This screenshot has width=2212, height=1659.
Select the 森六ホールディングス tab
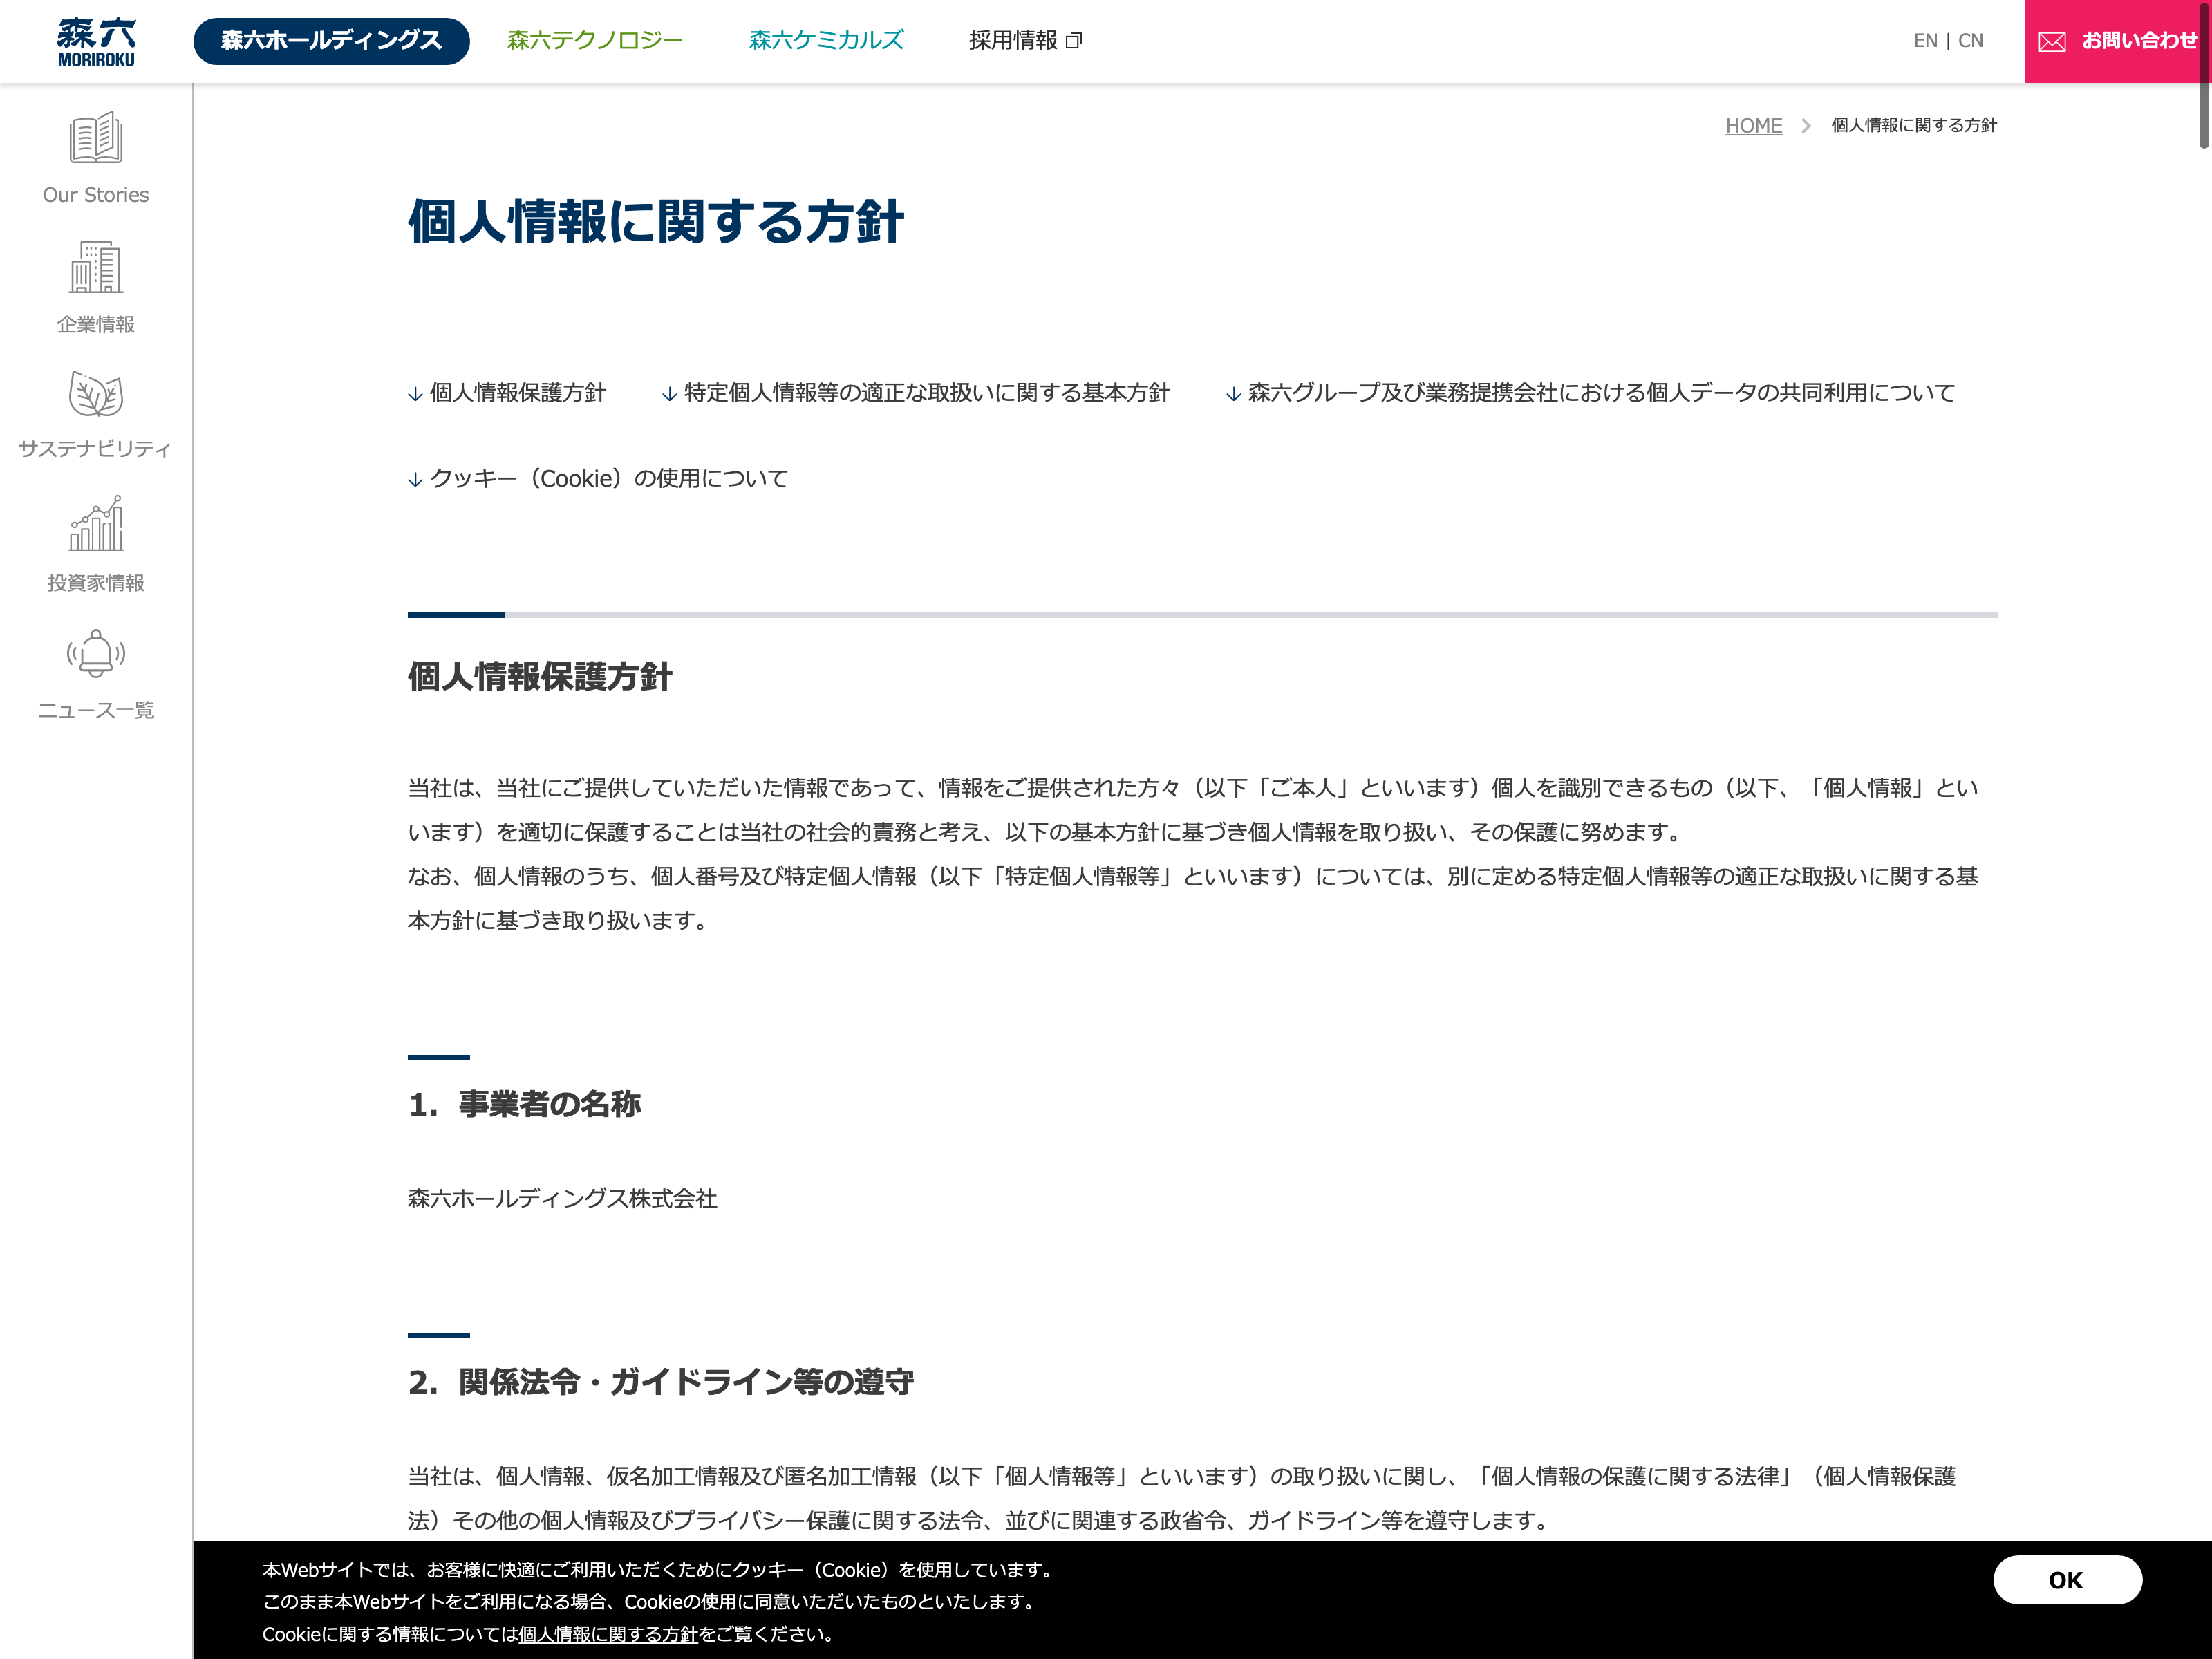[331, 41]
